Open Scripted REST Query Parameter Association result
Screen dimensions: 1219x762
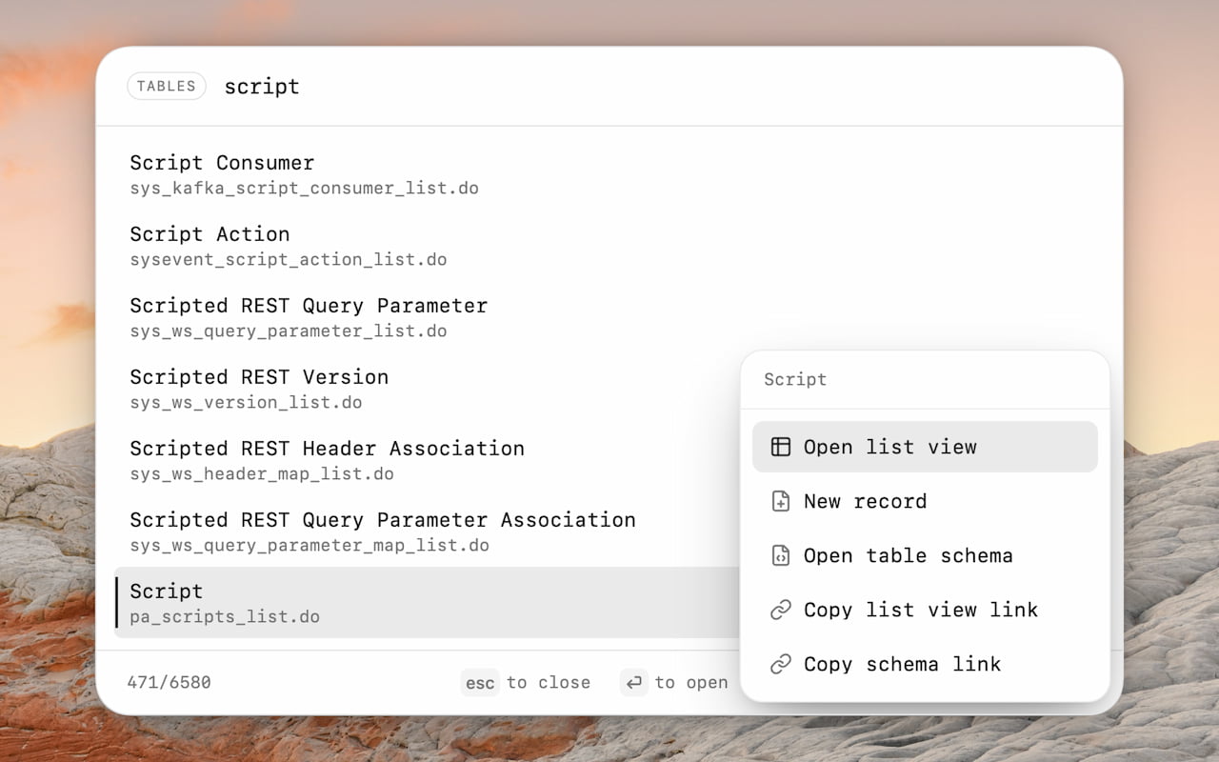[x=427, y=531]
